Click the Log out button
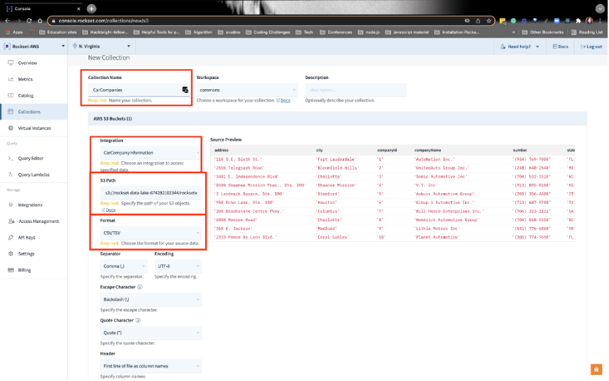The width and height of the screenshot is (609, 381). pyautogui.click(x=591, y=47)
